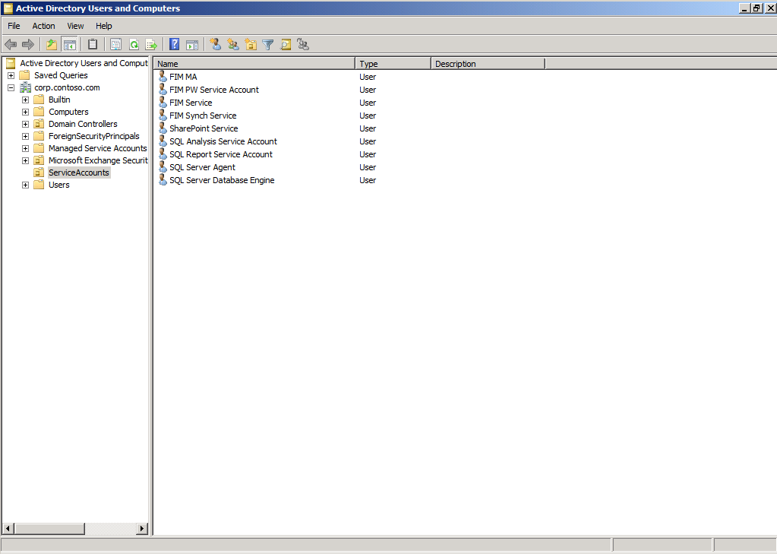Click the FIM MA user icon
This screenshot has height=554, width=777.
(x=163, y=77)
